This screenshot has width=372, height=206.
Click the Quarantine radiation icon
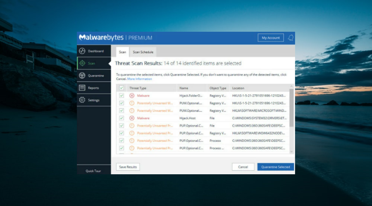tap(82, 75)
